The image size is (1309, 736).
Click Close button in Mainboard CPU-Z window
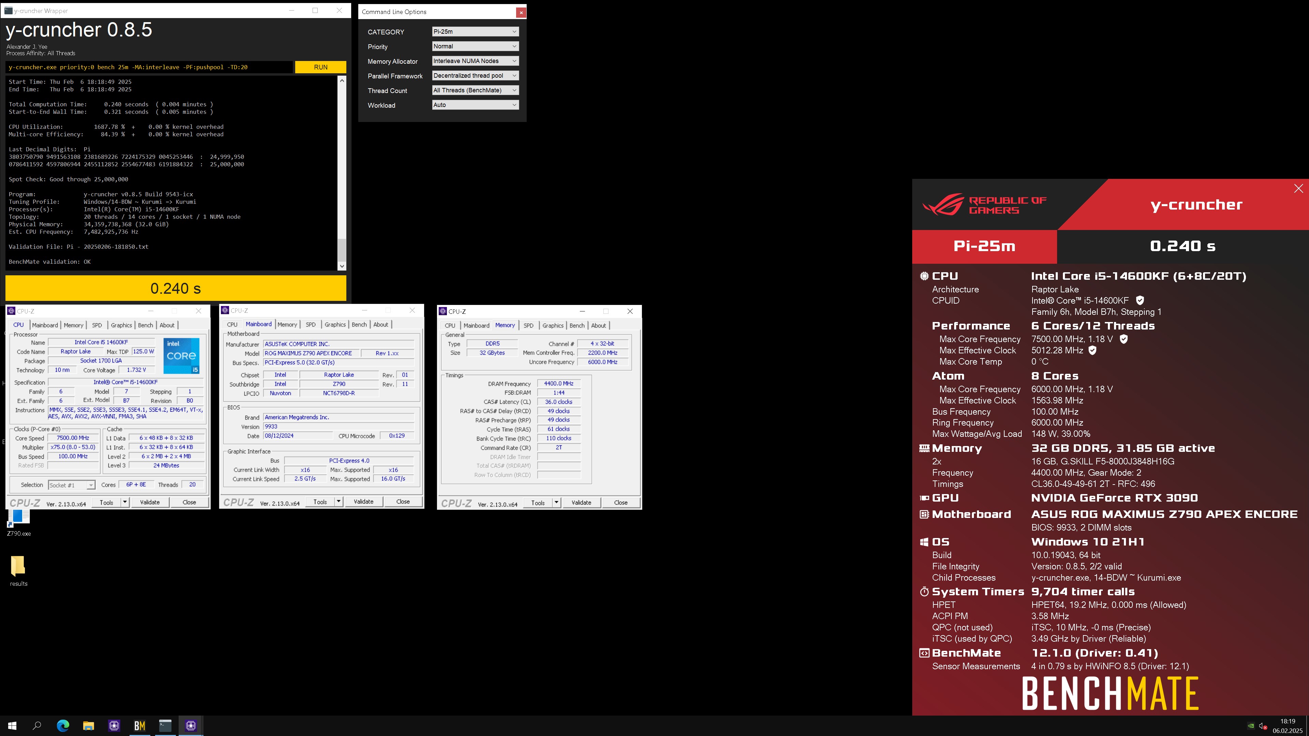(x=403, y=502)
